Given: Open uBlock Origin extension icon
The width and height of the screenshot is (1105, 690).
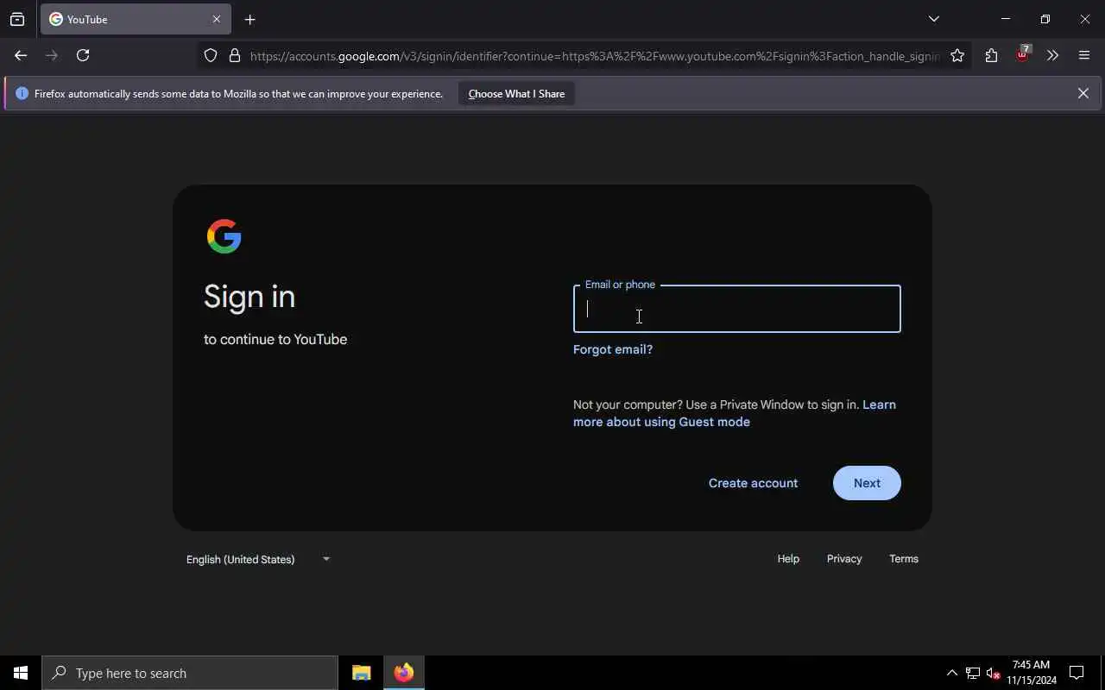Looking at the screenshot, I should [1023, 55].
